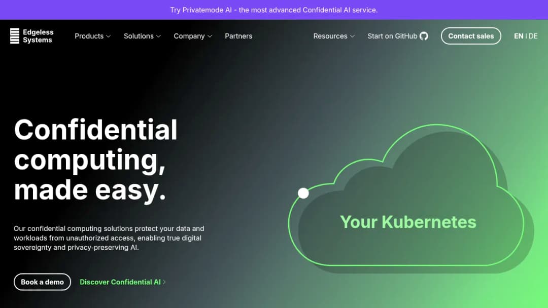
Task: Expand the Solutions dropdown chevron
Action: point(158,36)
